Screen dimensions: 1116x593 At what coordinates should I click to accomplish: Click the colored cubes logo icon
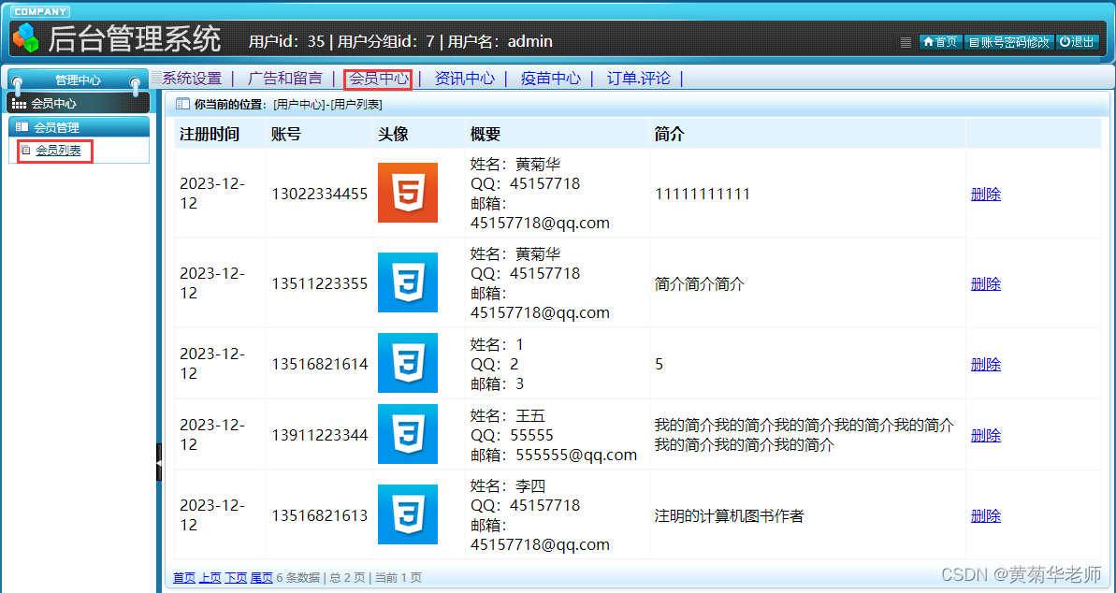(27, 38)
